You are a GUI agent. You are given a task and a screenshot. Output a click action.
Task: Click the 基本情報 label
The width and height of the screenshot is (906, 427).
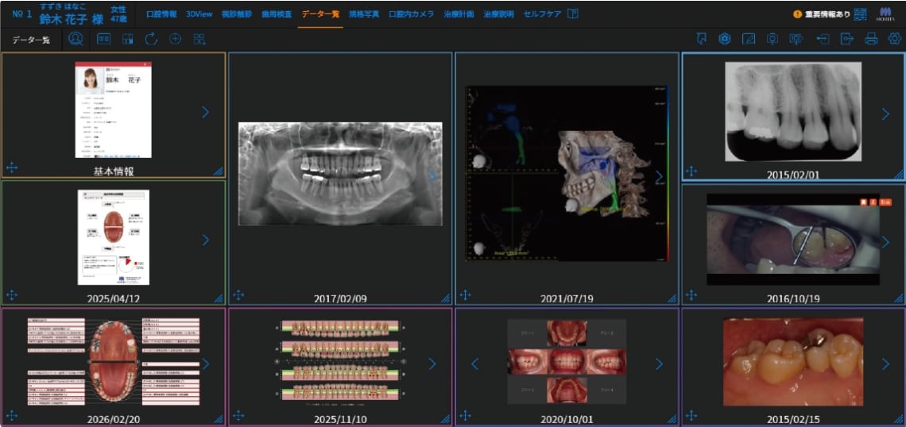[114, 171]
